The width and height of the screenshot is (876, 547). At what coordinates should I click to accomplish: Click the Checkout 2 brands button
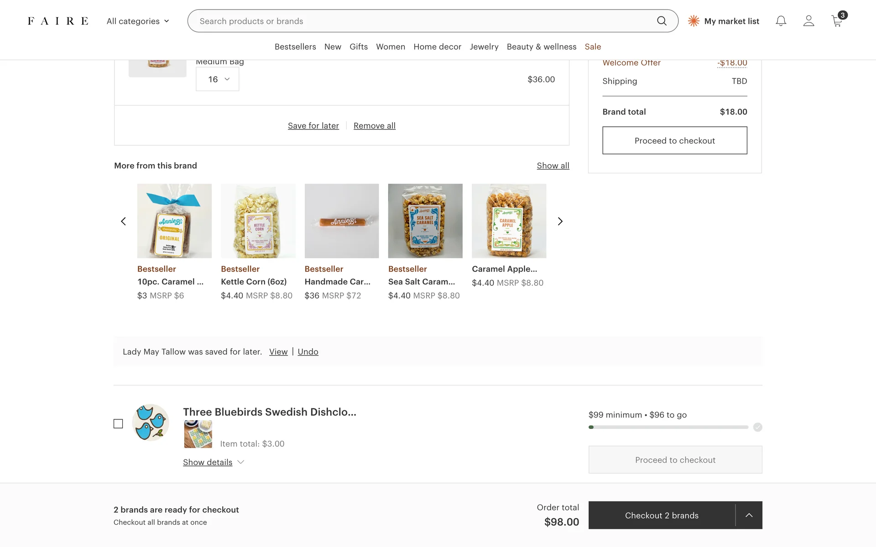tap(662, 515)
